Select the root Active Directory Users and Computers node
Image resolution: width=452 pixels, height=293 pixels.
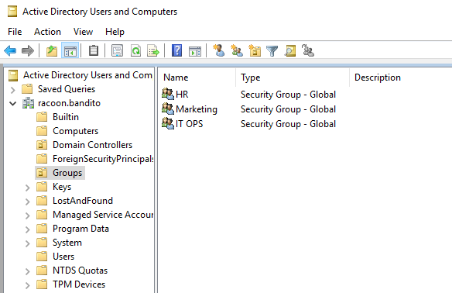pyautogui.click(x=87, y=75)
